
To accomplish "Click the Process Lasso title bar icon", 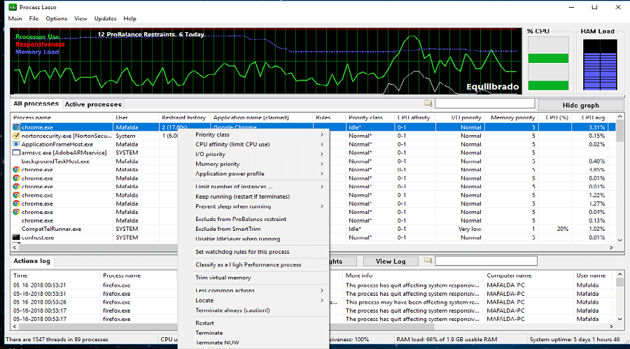I will coord(13,7).
